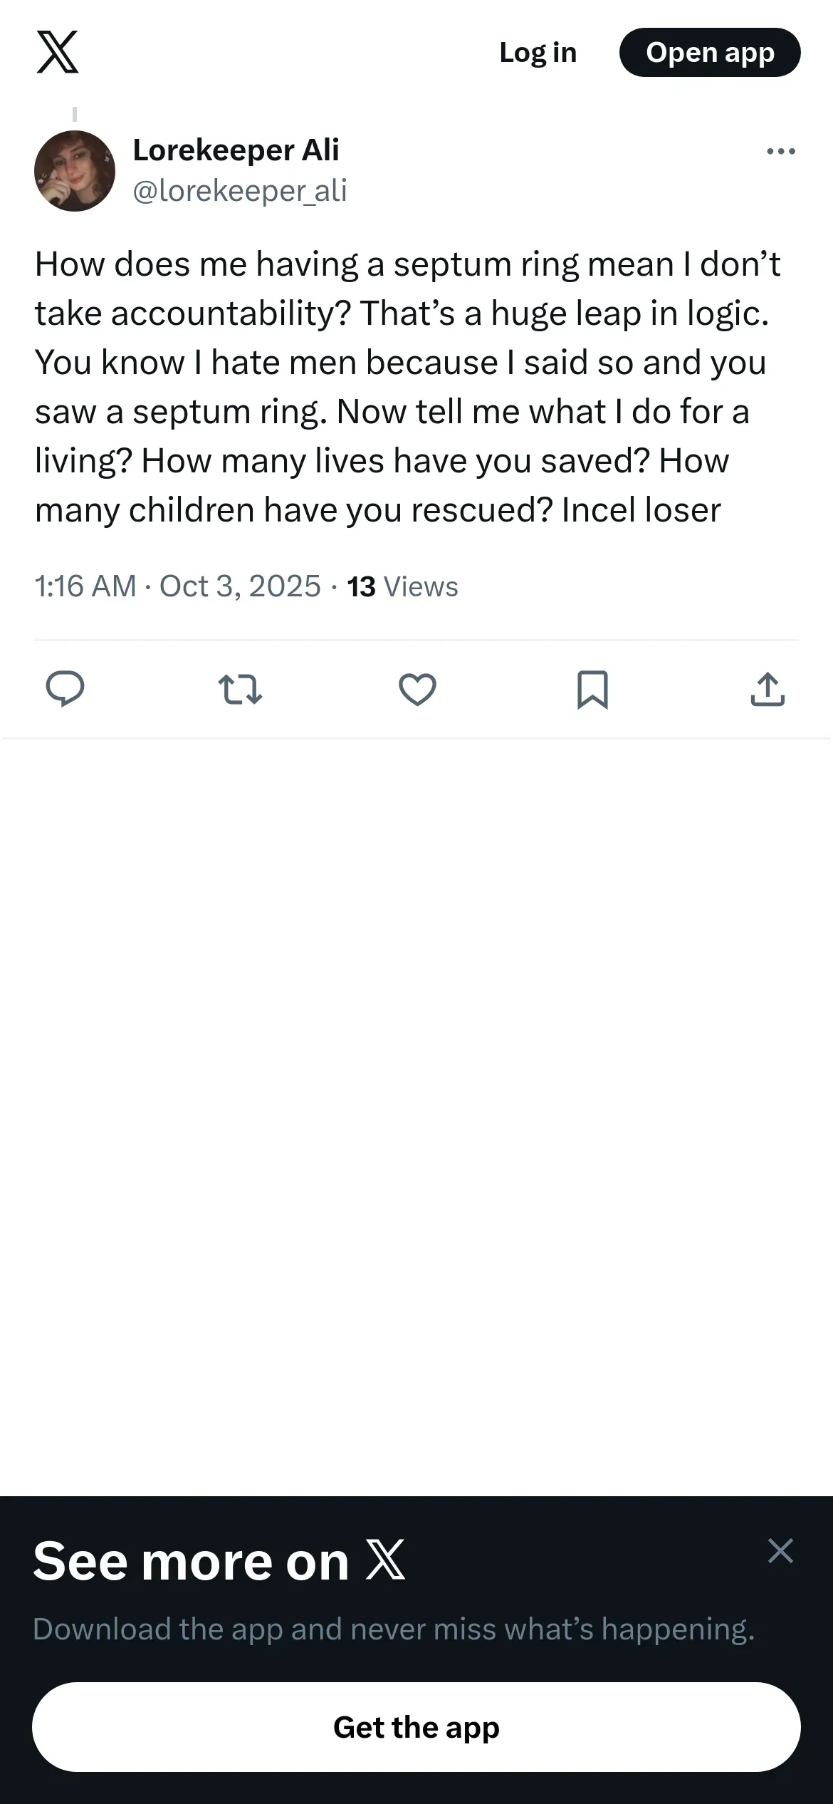Open Lorekeeper Ali's profile picture
833x1804 pixels.
75,171
